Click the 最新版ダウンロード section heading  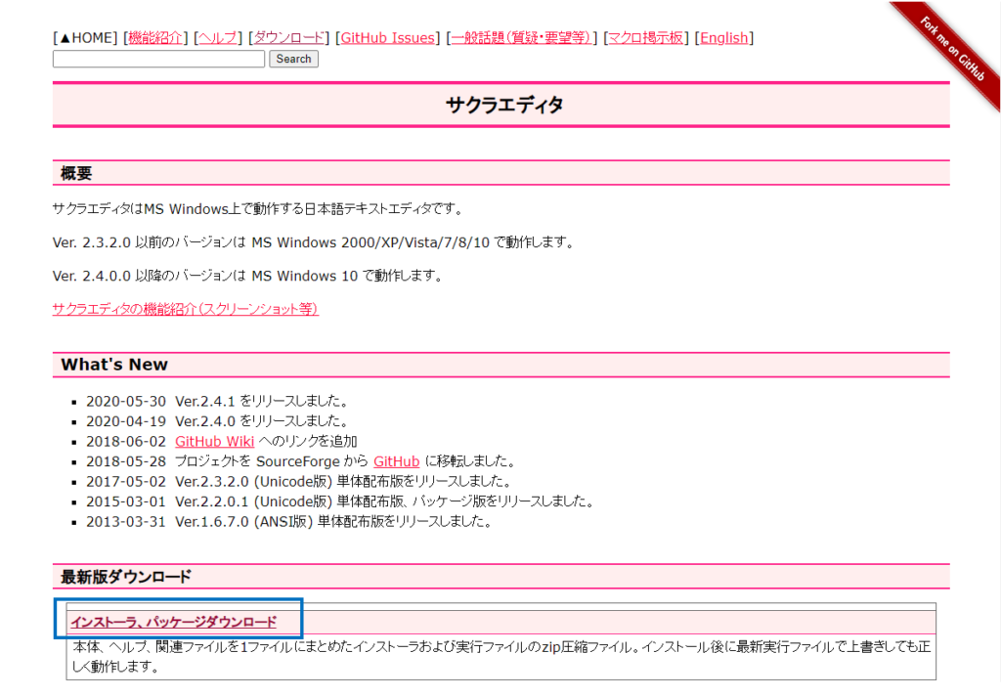[126, 577]
